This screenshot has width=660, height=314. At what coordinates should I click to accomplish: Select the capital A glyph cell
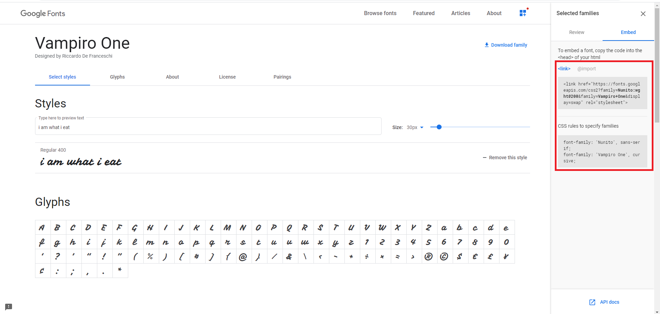43,228
